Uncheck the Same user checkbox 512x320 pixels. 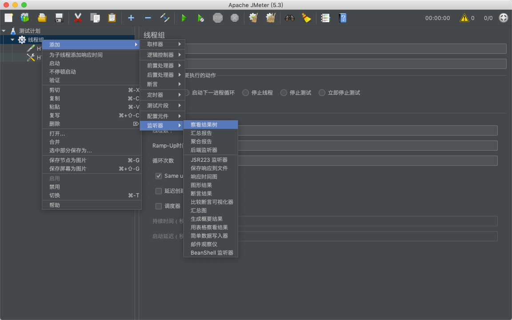coord(159,176)
